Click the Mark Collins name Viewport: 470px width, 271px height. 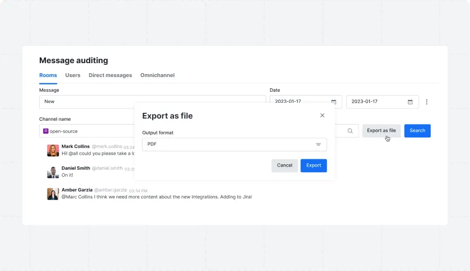[x=76, y=146]
